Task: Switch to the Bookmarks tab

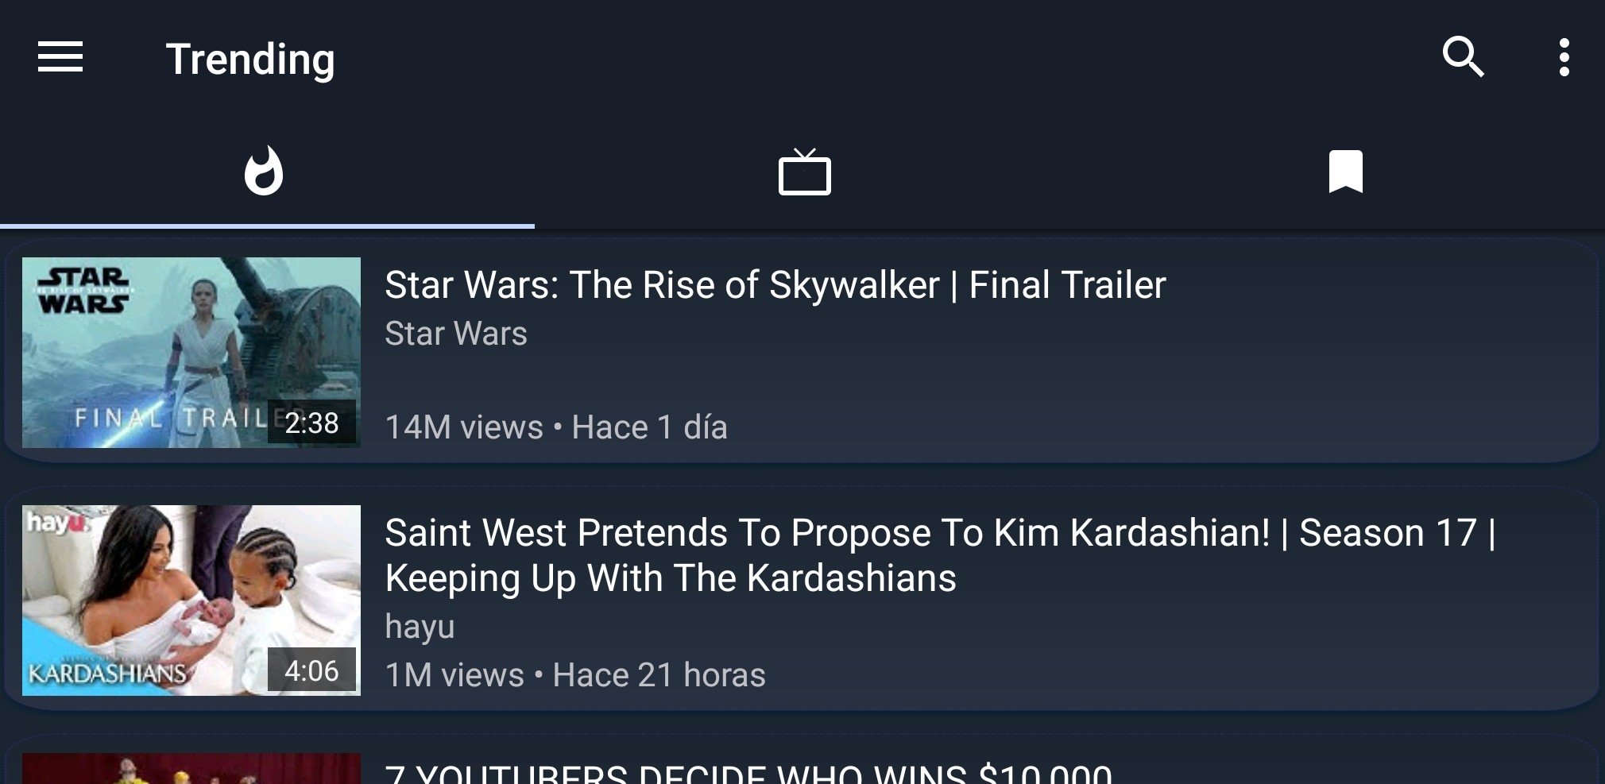Action: 1345,171
